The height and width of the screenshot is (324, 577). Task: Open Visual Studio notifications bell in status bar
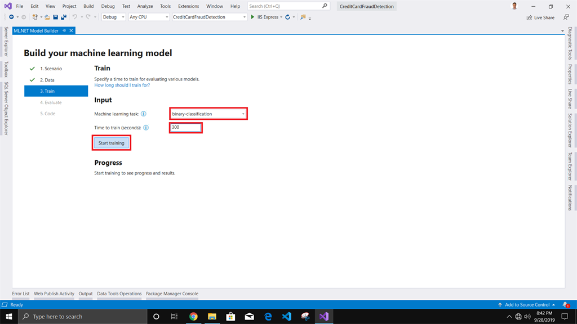click(566, 304)
